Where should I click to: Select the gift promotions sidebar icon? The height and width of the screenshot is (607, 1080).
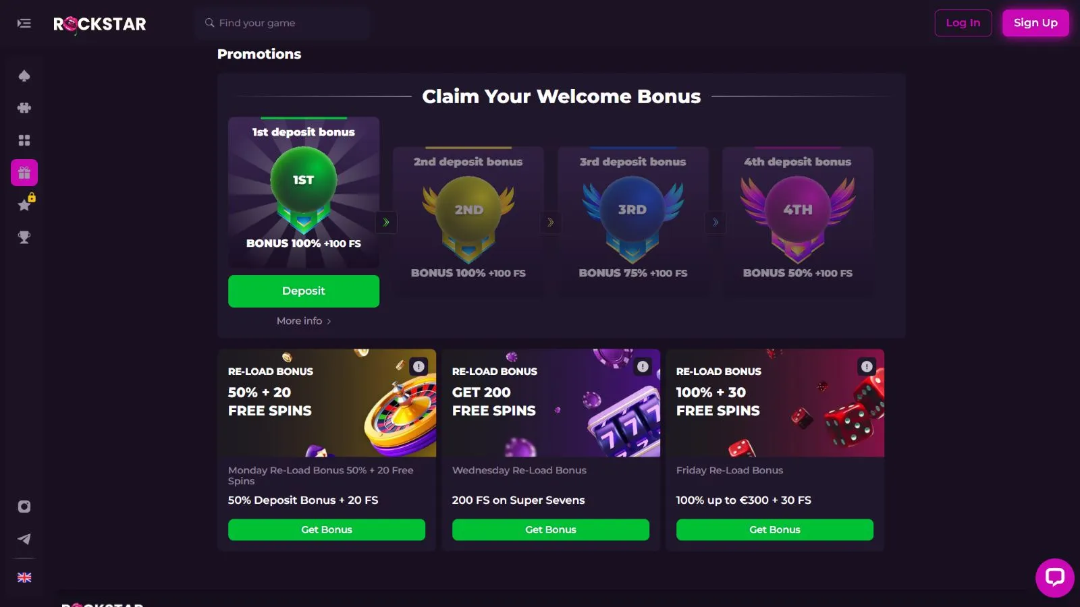tap(24, 173)
